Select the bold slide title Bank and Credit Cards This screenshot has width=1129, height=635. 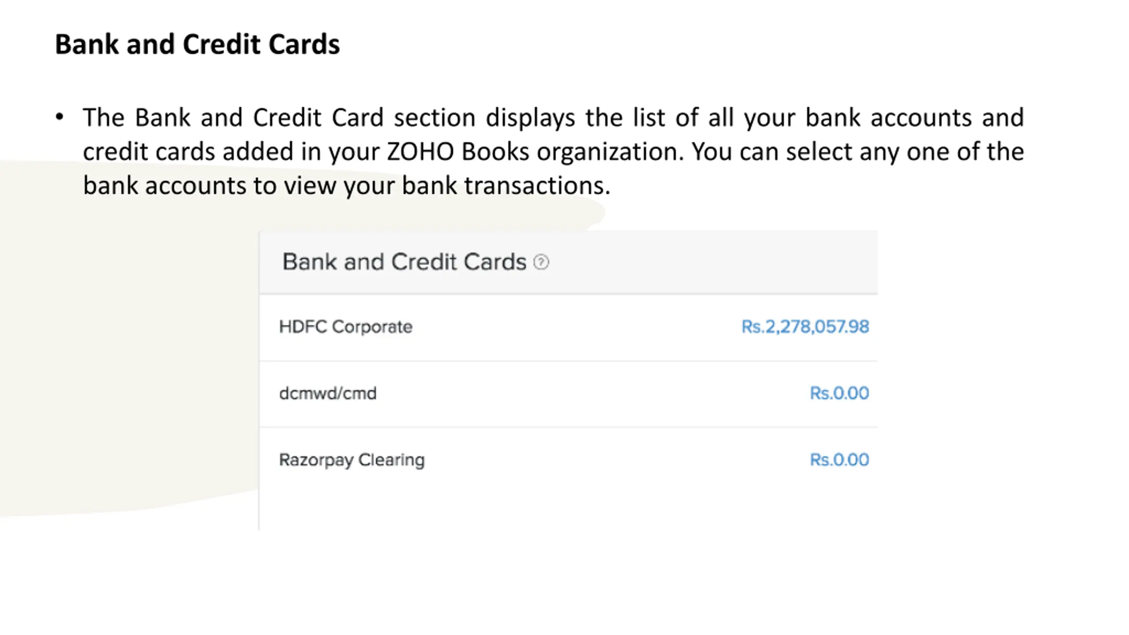(x=197, y=45)
